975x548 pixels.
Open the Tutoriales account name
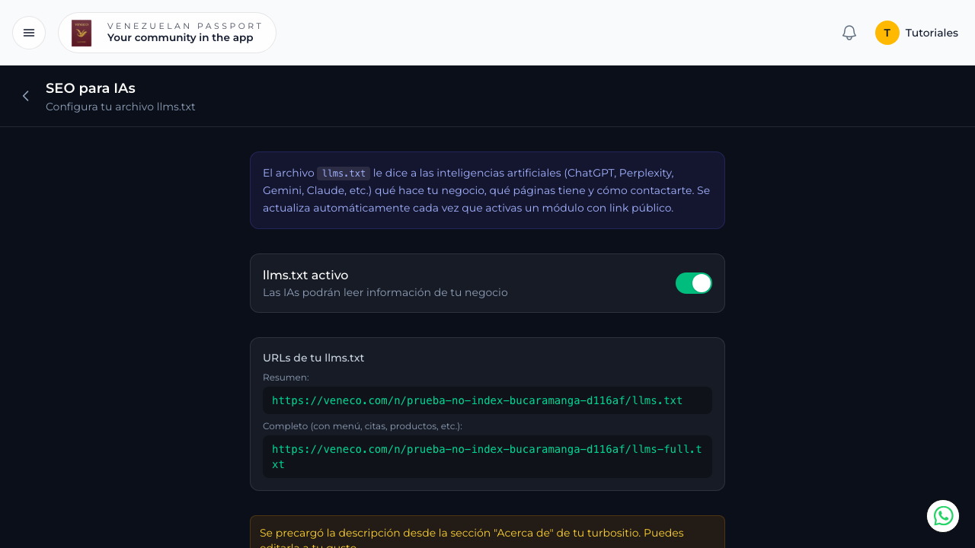(932, 33)
